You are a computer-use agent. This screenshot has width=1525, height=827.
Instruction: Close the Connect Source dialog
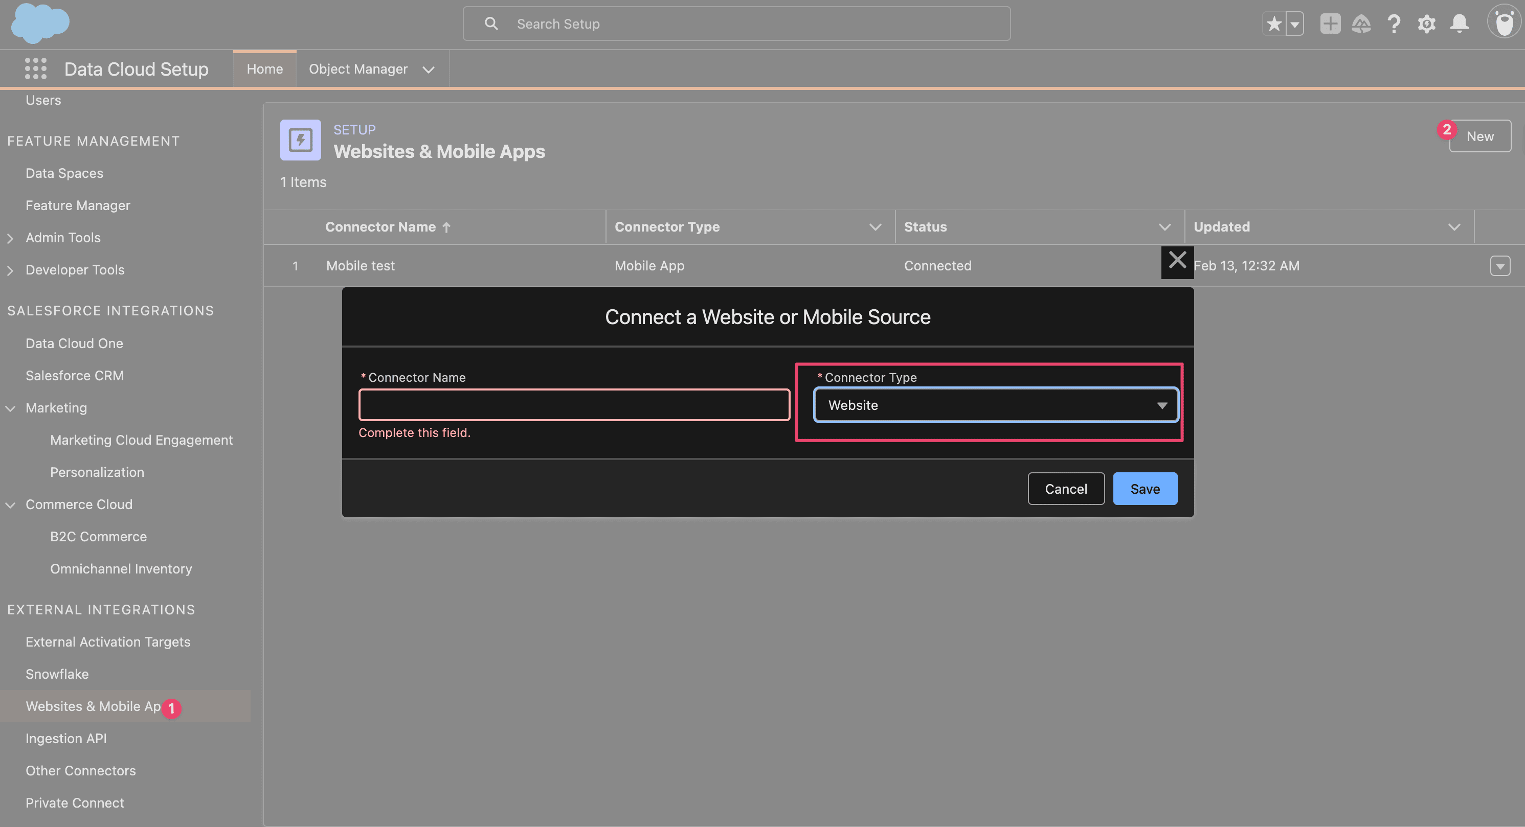pyautogui.click(x=1177, y=261)
